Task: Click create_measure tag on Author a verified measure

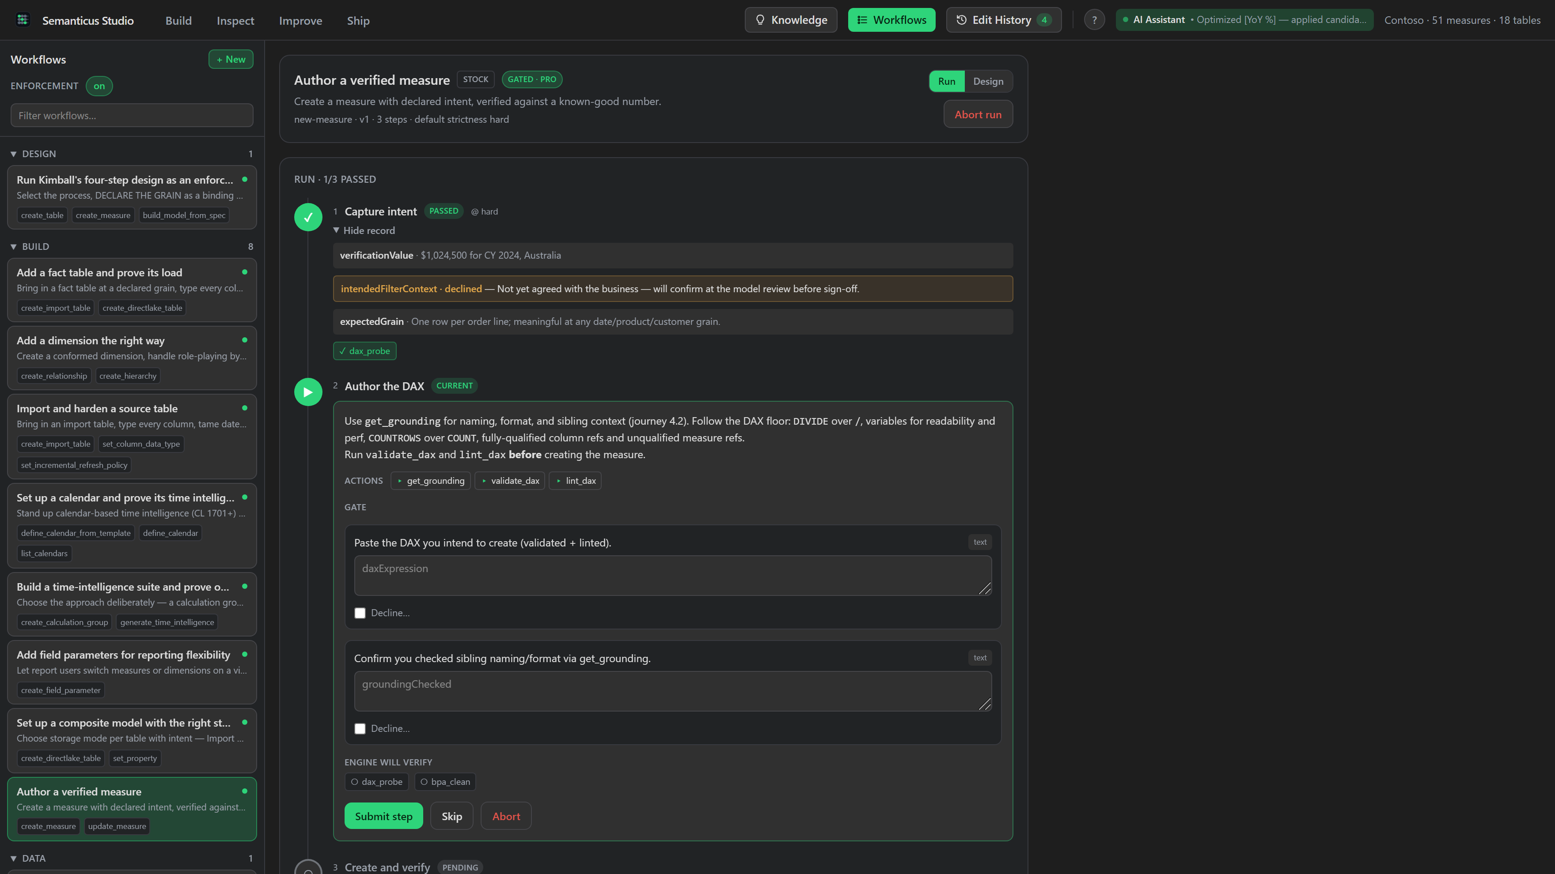Action: click(48, 826)
